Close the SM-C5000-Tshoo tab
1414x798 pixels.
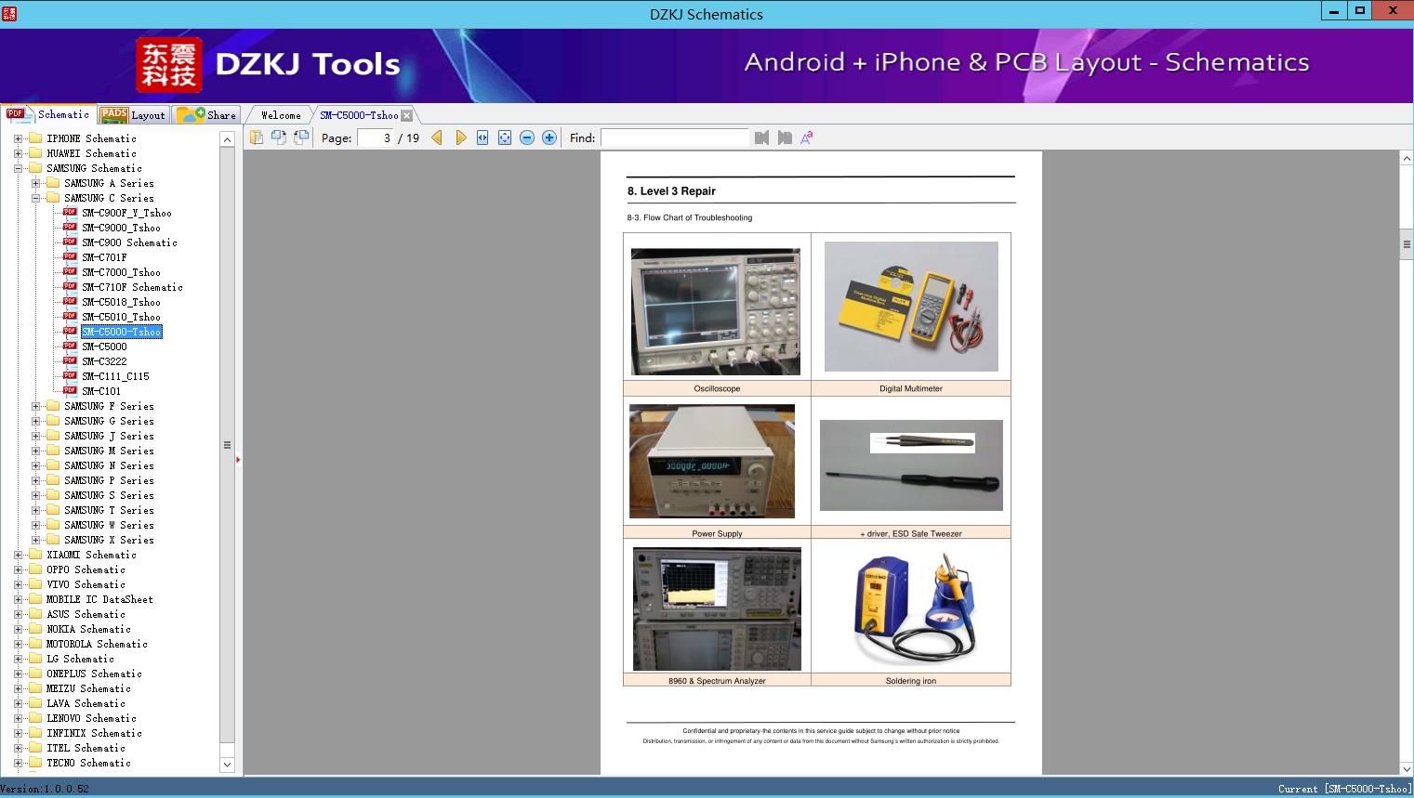(406, 115)
